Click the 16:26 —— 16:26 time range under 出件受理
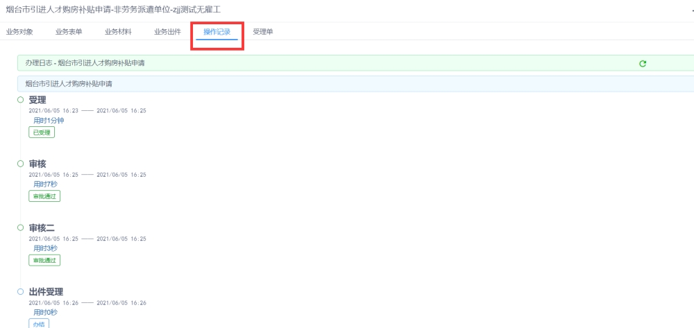 [87, 303]
